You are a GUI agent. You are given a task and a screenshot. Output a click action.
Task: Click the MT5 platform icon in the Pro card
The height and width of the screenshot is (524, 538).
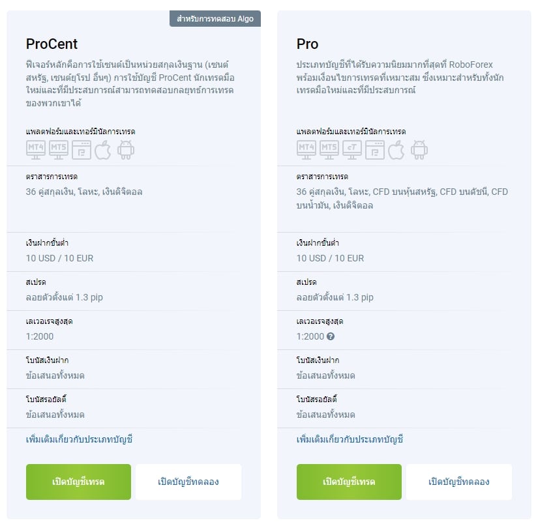click(329, 150)
